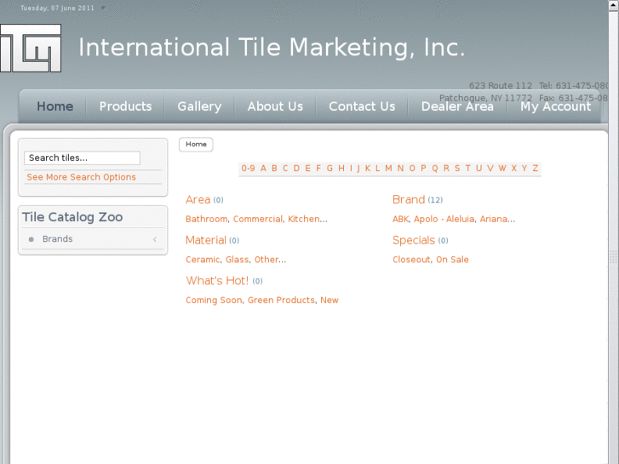619x464 pixels.
Task: Filter by letter C in alphabet index
Action: [285, 169]
